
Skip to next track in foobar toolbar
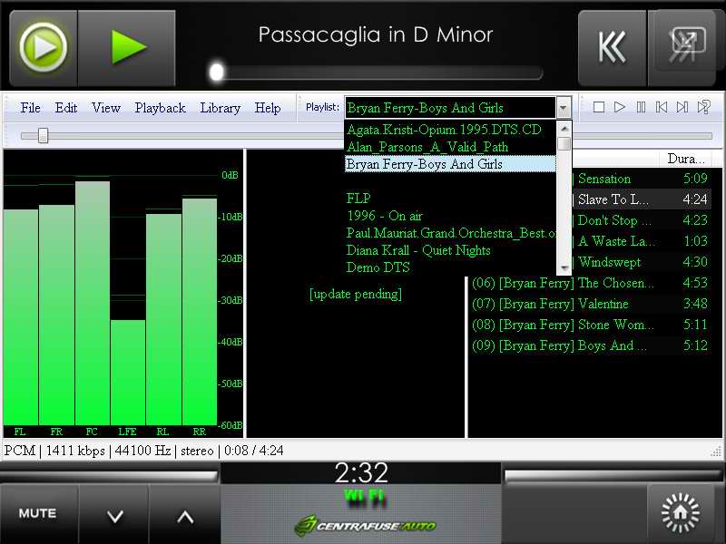click(x=682, y=107)
